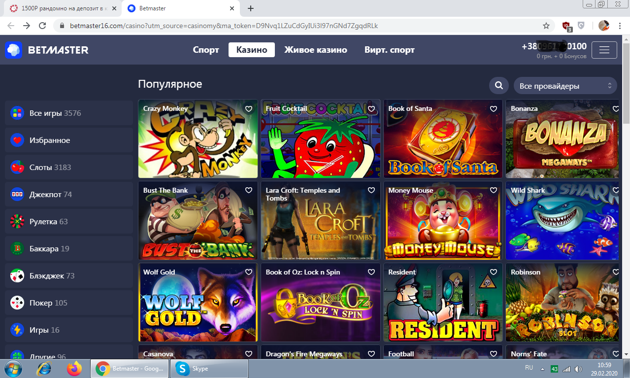Image resolution: width=630 pixels, height=378 pixels.
Task: Click the account phone number
Action: [554, 46]
